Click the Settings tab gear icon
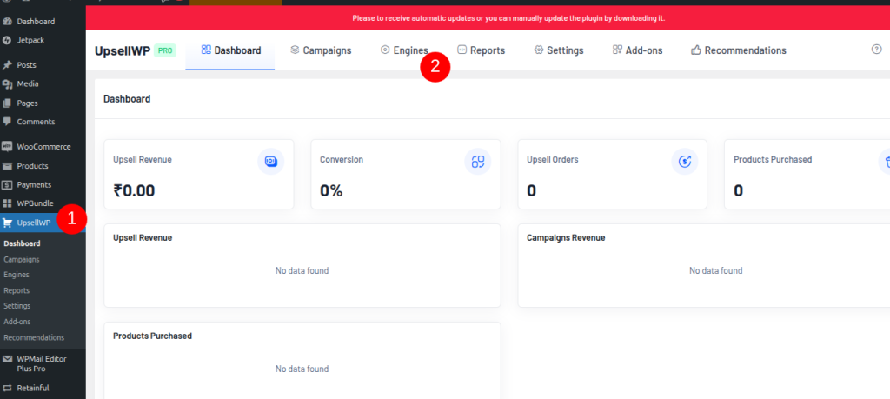890x399 pixels. (x=539, y=50)
